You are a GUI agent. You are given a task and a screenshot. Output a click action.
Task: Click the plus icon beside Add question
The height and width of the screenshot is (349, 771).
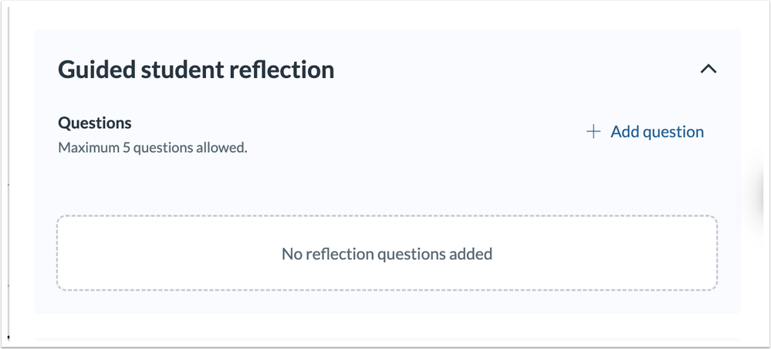click(593, 132)
